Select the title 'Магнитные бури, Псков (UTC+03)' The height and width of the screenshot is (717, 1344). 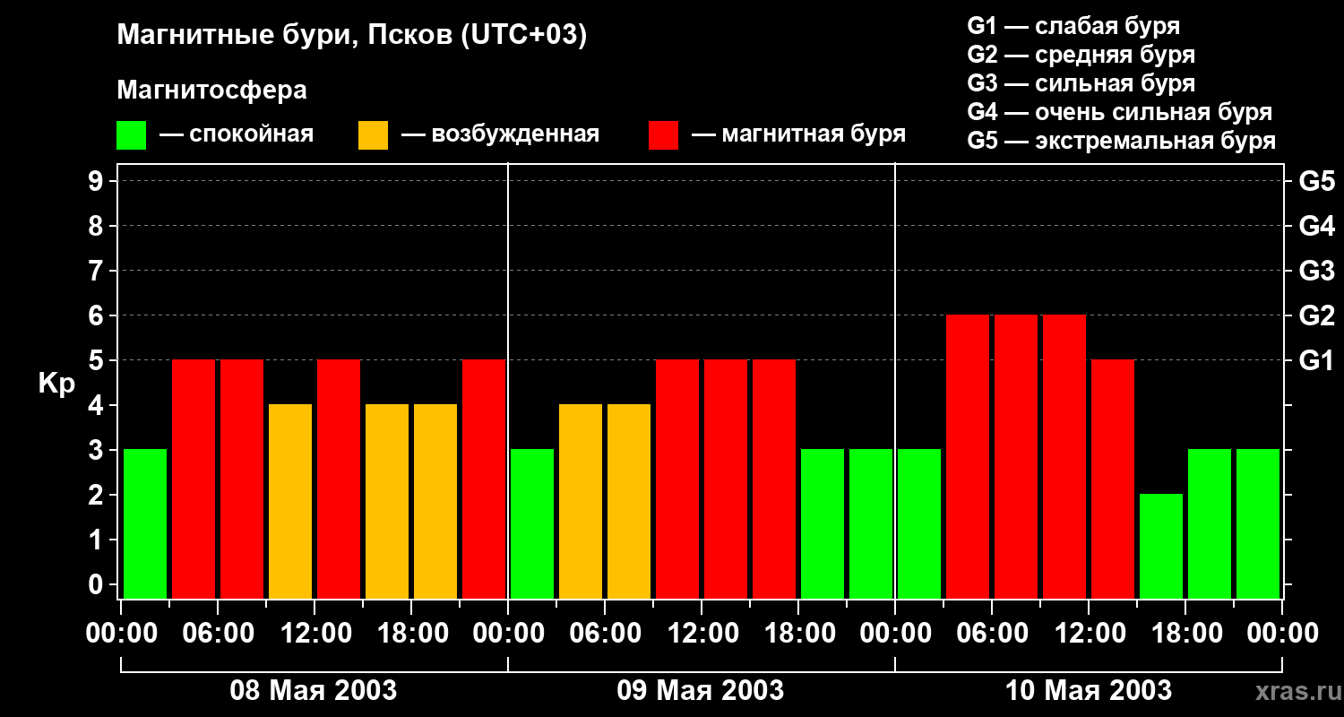(352, 36)
